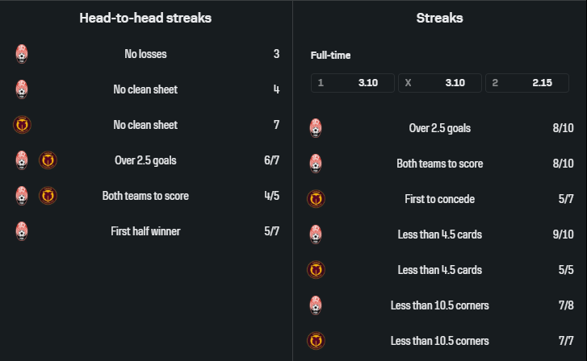This screenshot has width=587, height=361.
Task: Click the Head-to-head streaks heading
Action: point(145,18)
